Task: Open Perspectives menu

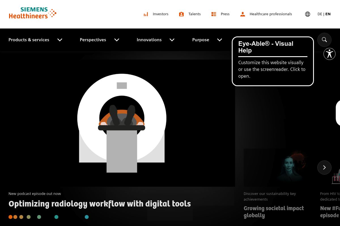Action: (x=93, y=40)
